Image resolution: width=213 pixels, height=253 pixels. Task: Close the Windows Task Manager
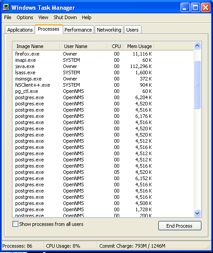coord(205,8)
